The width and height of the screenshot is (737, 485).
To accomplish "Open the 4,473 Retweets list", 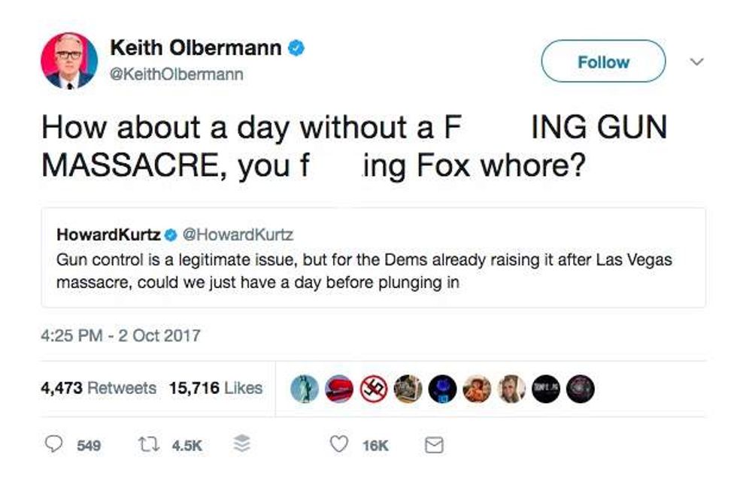I will click(99, 388).
